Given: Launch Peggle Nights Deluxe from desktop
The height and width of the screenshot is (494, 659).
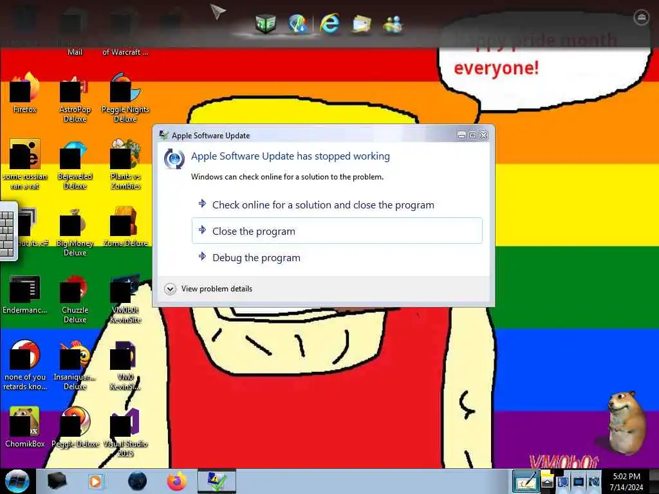Looking at the screenshot, I should point(125,98).
